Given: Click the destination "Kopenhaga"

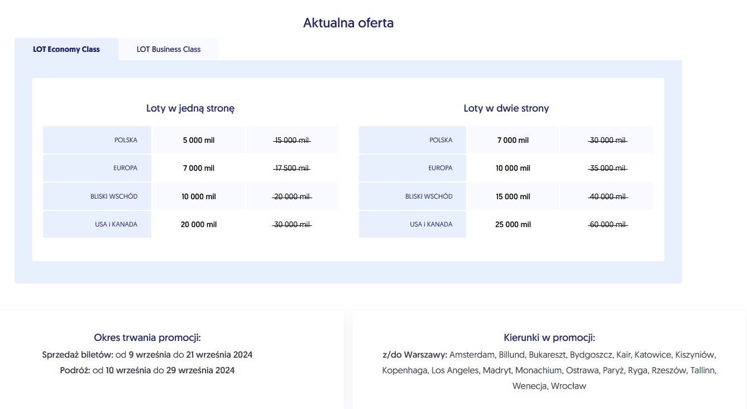Looking at the screenshot, I should pos(405,370).
